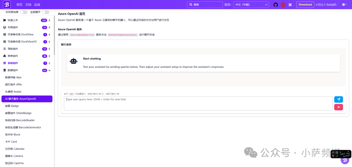The width and height of the screenshot is (352, 167).
Task: Click the grid icon beside 可停靠布局 DockViewV2
Action: (5, 41)
